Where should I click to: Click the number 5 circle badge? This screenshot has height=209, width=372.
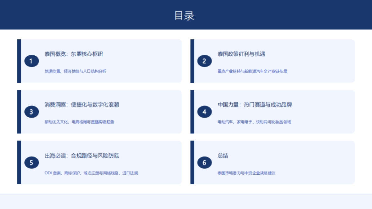click(x=31, y=162)
